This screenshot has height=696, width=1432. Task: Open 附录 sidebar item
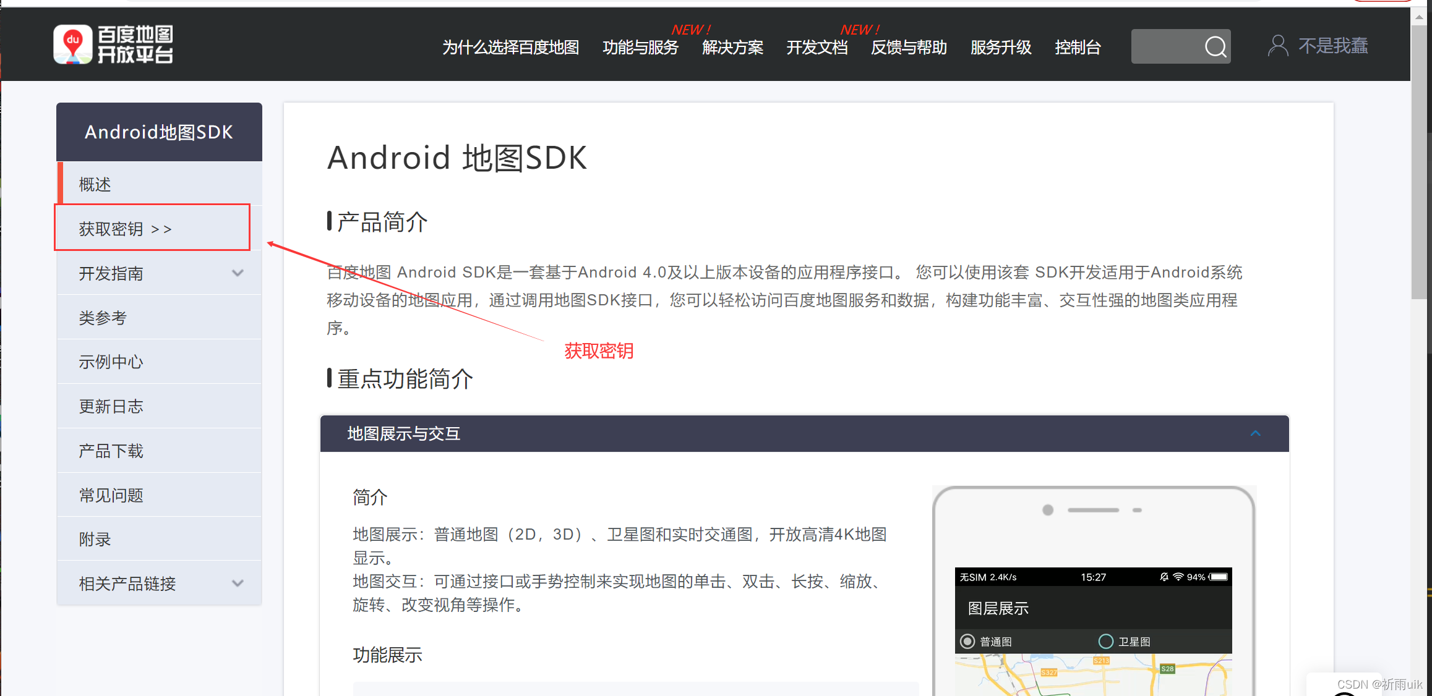[160, 539]
